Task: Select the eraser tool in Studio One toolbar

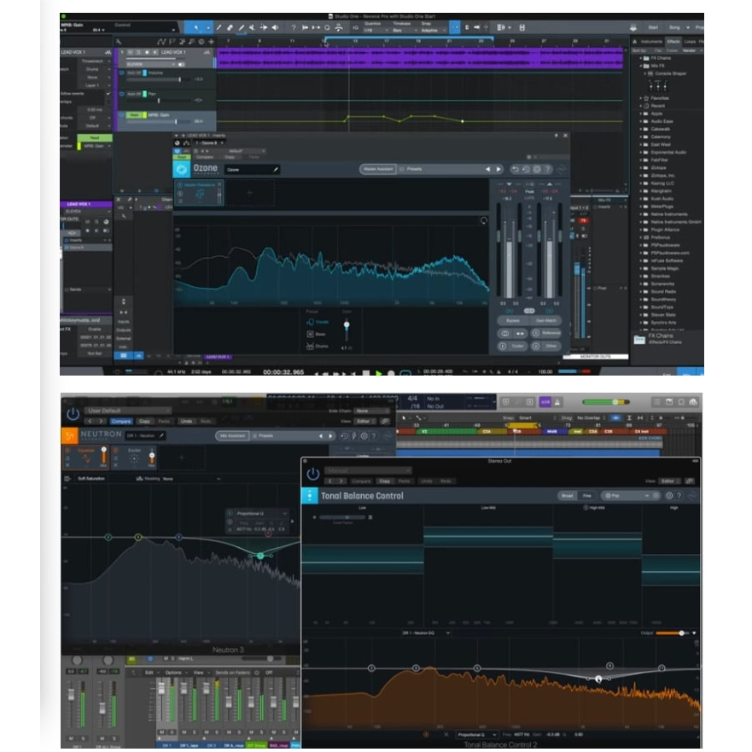Action: [x=230, y=28]
